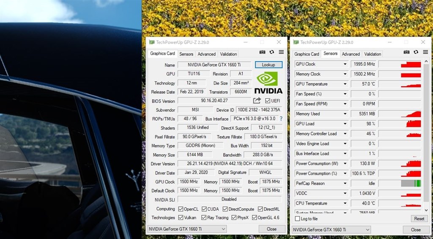Click the Device ID value 10DE 2182
The image size is (433, 239).
259,110
